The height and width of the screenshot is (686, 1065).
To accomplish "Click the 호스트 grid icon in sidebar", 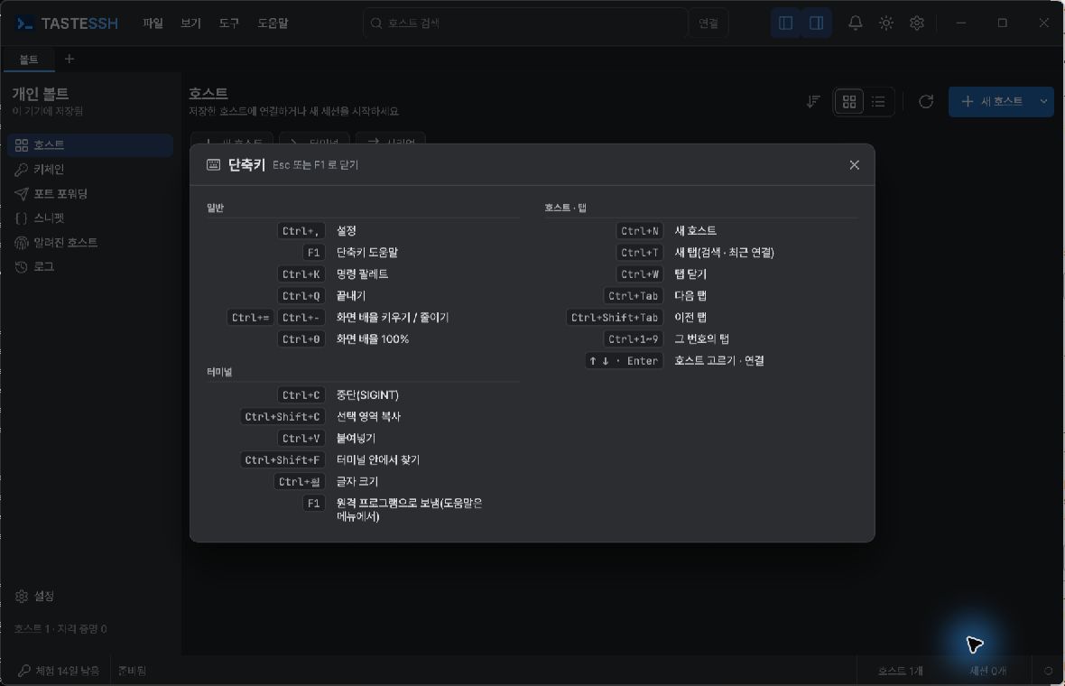I will click(x=22, y=145).
